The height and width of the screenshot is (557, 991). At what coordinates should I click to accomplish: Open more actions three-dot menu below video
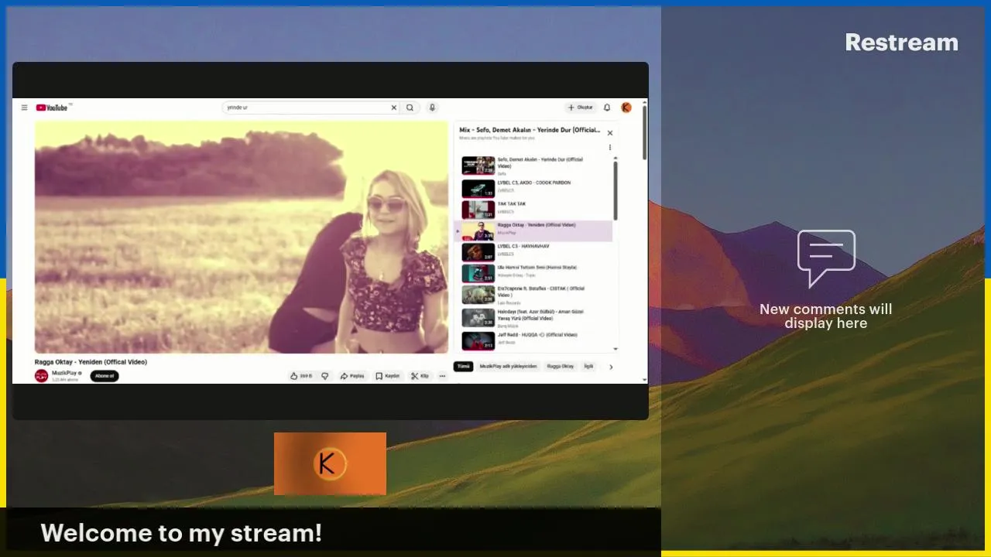[442, 376]
